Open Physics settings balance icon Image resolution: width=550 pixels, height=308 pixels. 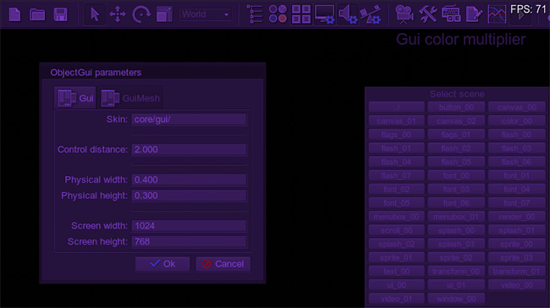(x=371, y=14)
